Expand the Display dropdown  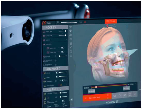pos(66,39)
